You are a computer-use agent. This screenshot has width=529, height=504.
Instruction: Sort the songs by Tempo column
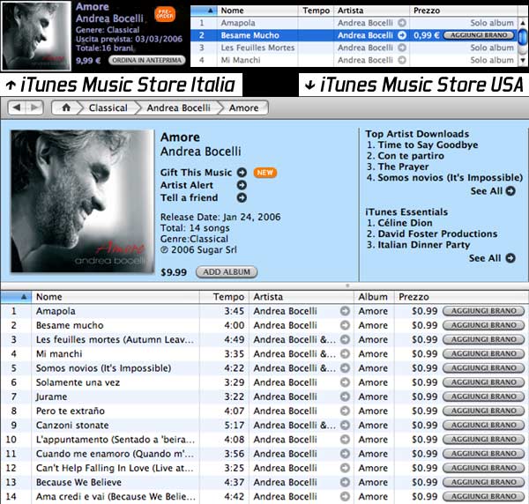pyautogui.click(x=233, y=297)
